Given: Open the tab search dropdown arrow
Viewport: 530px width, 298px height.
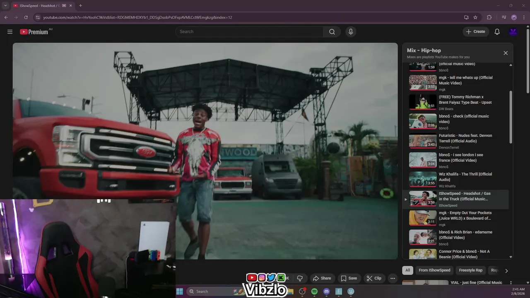Looking at the screenshot, I should click(5, 6).
